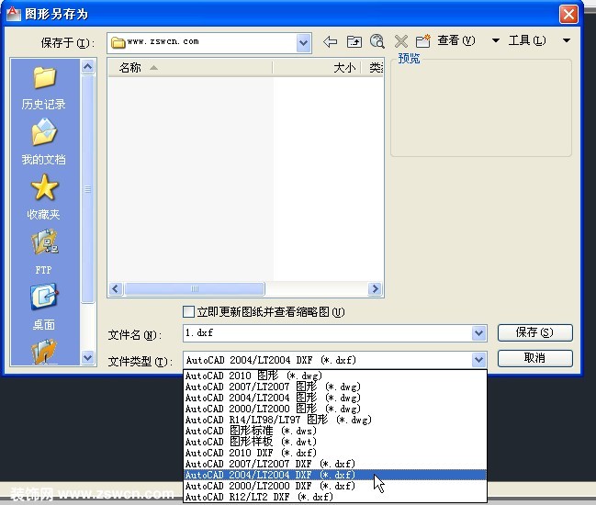
Task: Click the file list scroll left arrow
Action: pos(116,289)
